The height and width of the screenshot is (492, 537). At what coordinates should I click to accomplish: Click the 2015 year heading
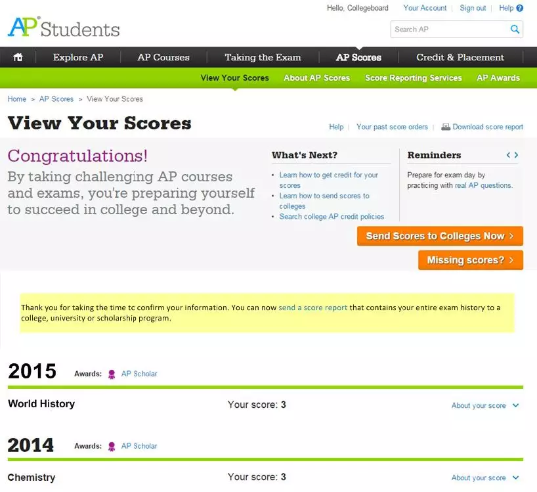[x=32, y=371]
